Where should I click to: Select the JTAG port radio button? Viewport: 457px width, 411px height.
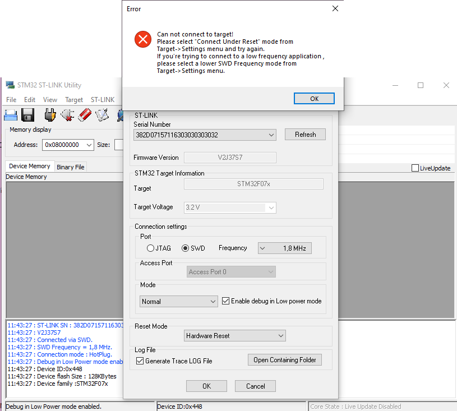(x=150, y=248)
